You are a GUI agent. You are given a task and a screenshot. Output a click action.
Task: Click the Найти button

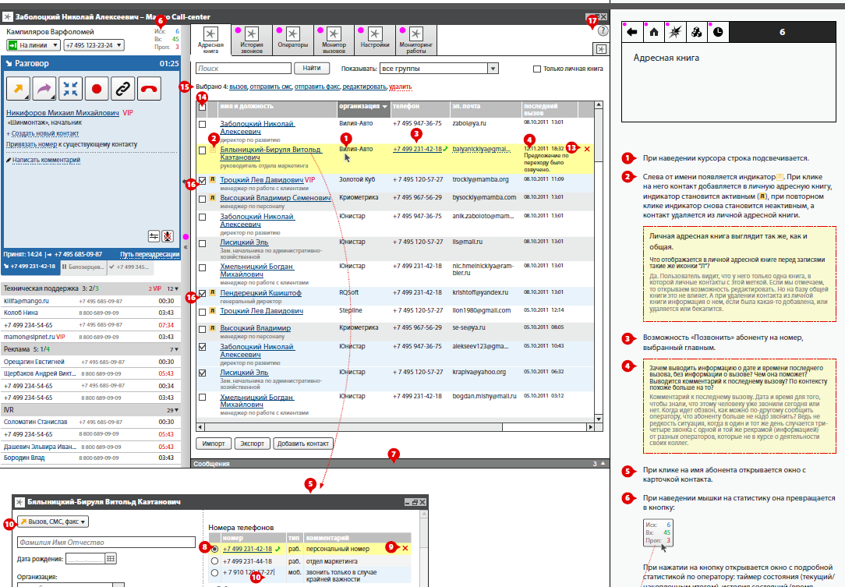(312, 68)
